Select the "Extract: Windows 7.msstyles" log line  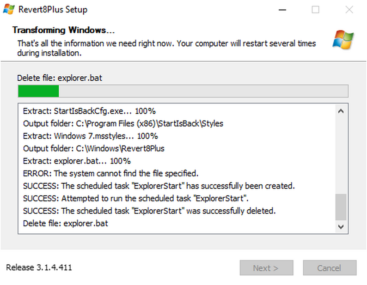pyautogui.click(x=91, y=136)
